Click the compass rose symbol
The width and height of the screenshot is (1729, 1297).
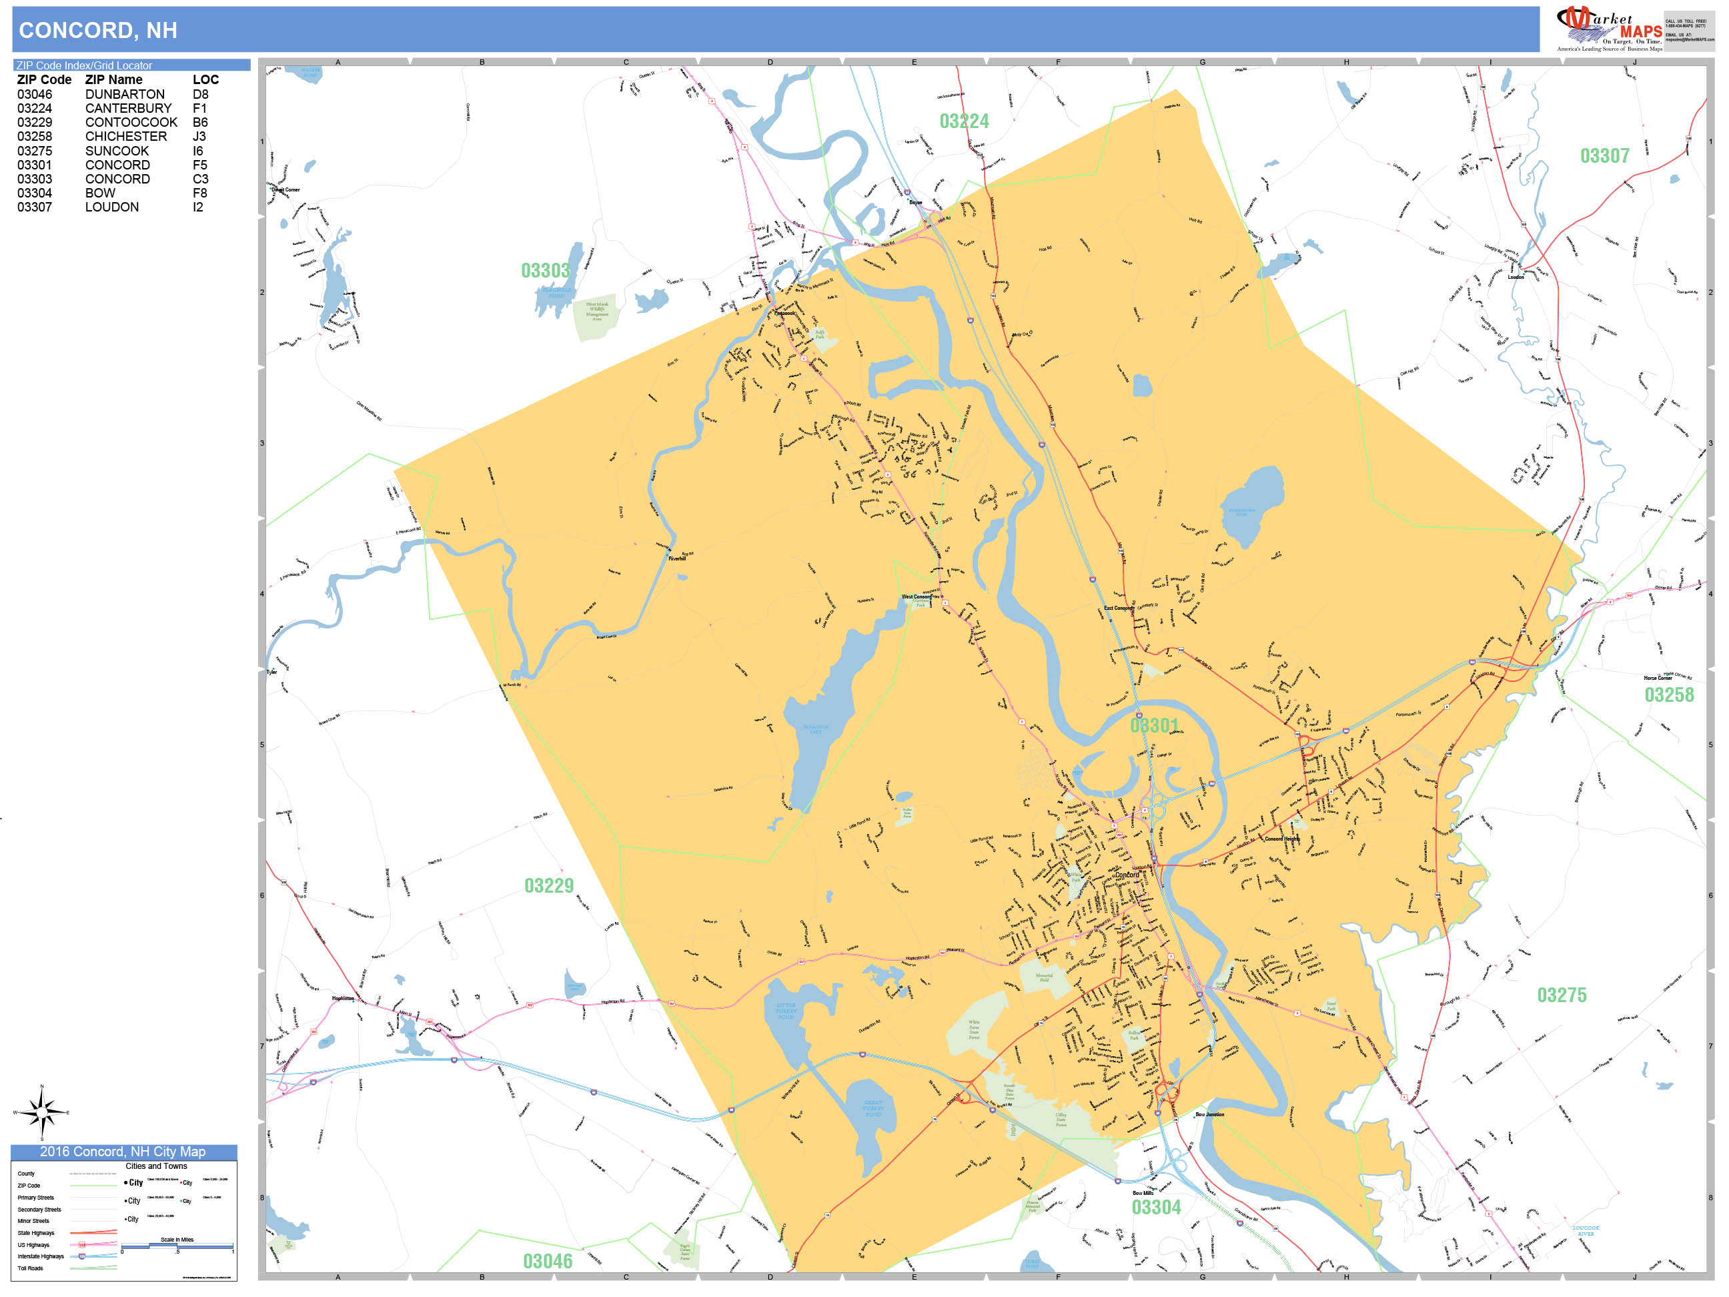[41, 1112]
